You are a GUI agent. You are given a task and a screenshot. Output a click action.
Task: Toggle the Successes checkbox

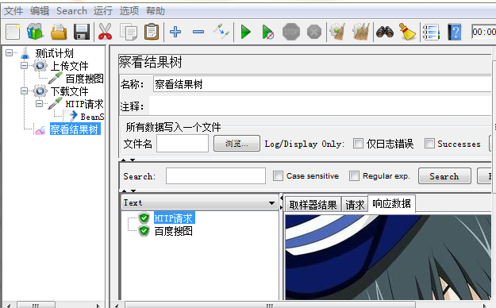click(429, 144)
